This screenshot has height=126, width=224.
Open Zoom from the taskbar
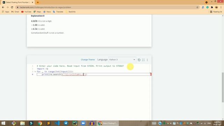coord(83,123)
